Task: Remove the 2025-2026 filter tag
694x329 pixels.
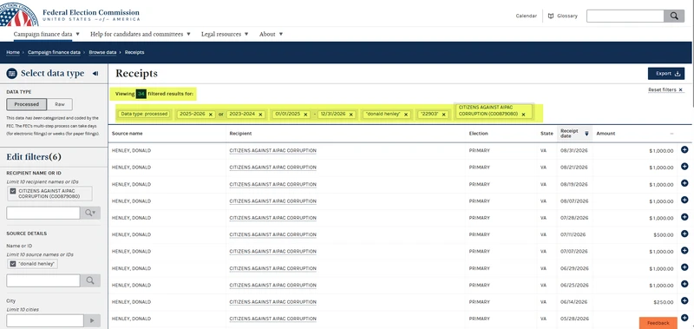Action: click(211, 115)
